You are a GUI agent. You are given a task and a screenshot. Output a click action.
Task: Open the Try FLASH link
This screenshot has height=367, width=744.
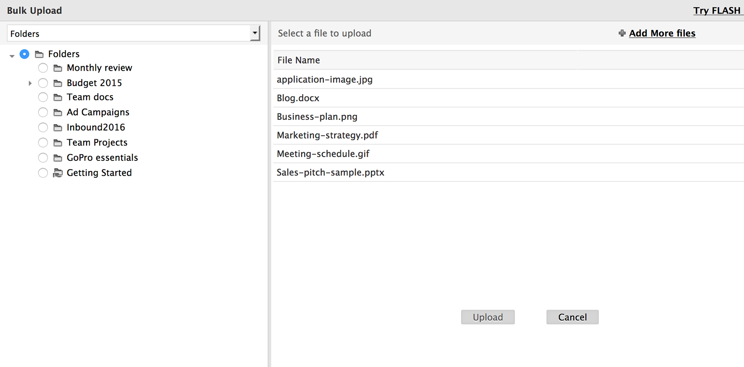717,11
